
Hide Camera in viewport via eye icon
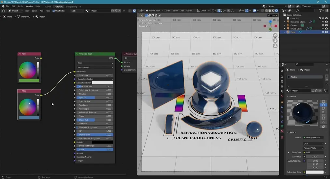pos(323,25)
